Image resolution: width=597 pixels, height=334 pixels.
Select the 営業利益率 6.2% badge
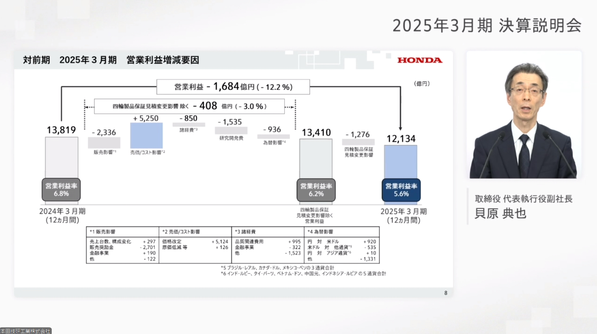click(x=316, y=190)
